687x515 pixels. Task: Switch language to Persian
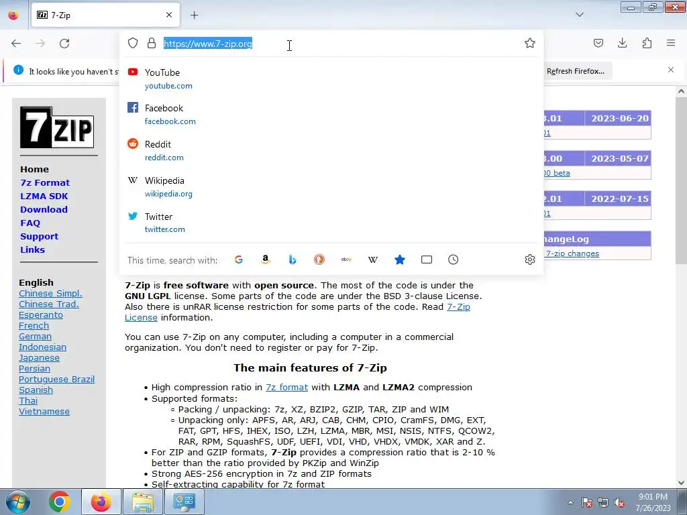(34, 368)
